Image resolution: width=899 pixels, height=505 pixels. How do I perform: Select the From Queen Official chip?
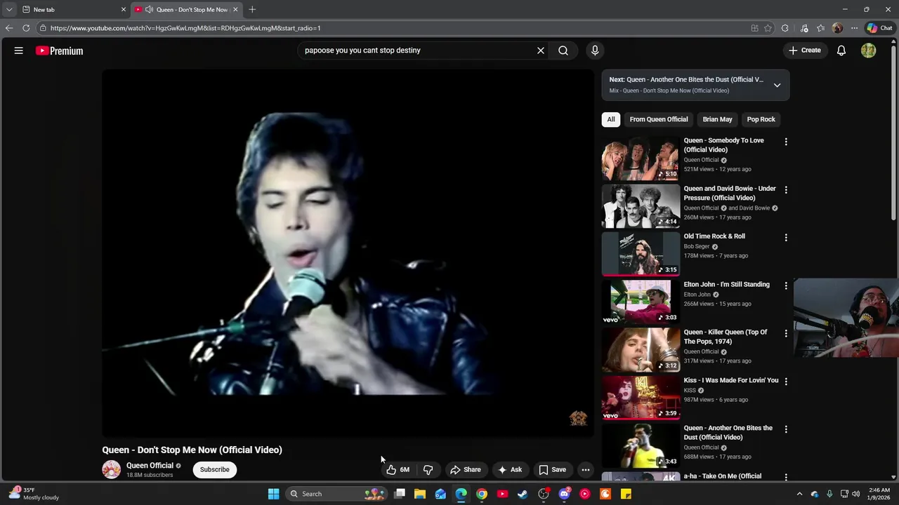pos(659,119)
